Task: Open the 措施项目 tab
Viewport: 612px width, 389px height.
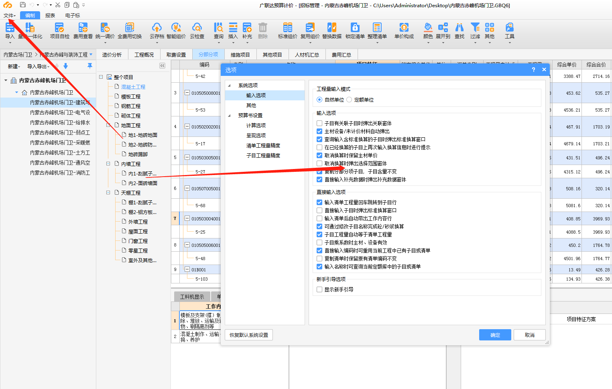Action: point(240,55)
